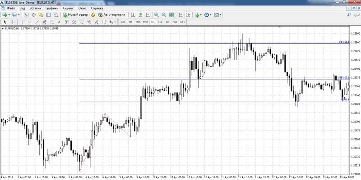This screenshot has height=180, width=361.
Task: Toggle the Terminal panel
Action: 48,15
